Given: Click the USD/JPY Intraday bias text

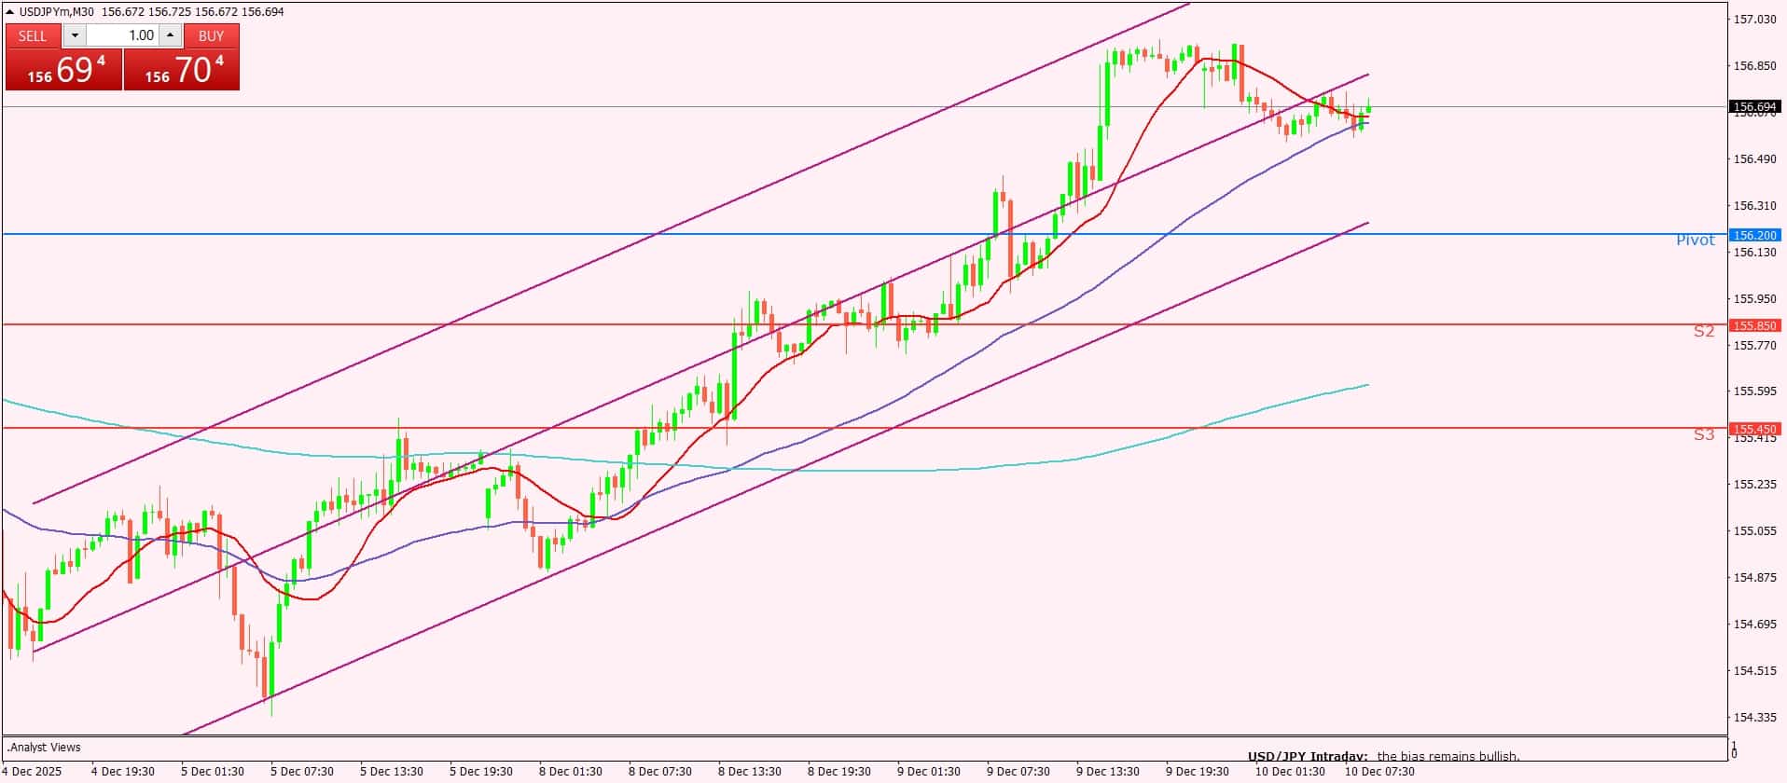Looking at the screenshot, I should (x=1384, y=756).
